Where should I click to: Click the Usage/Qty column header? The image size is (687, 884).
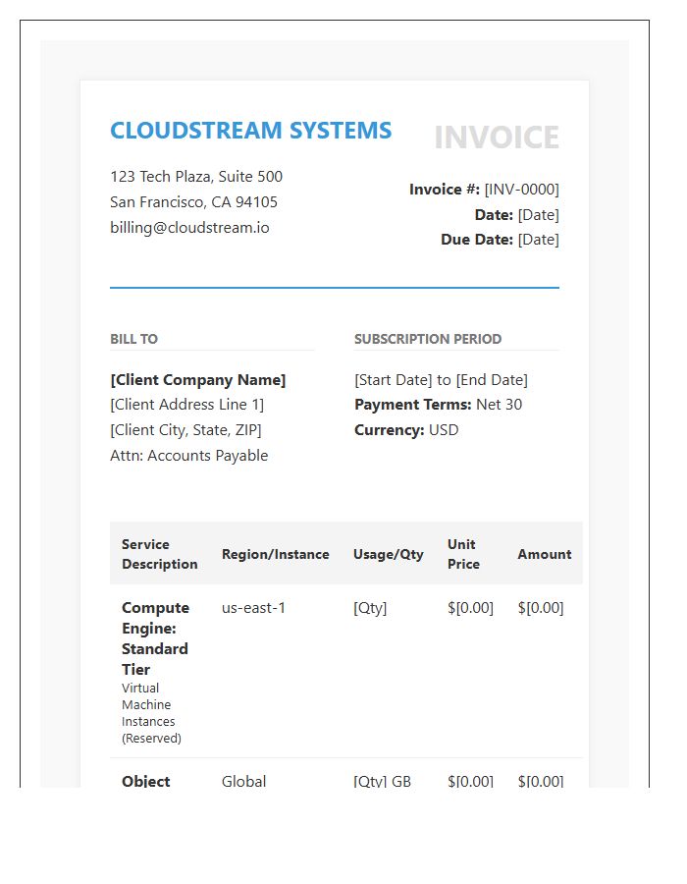coord(389,554)
